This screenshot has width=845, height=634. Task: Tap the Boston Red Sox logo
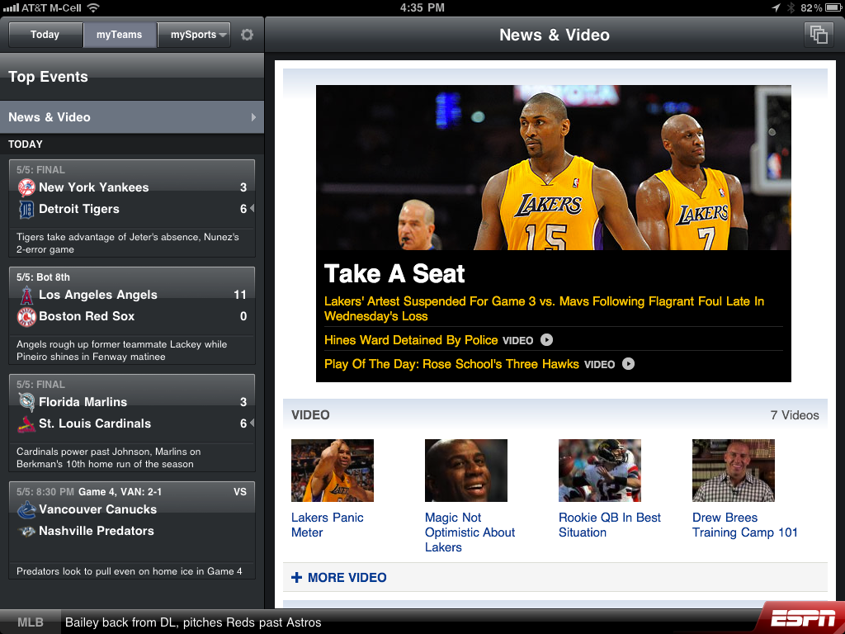[26, 316]
